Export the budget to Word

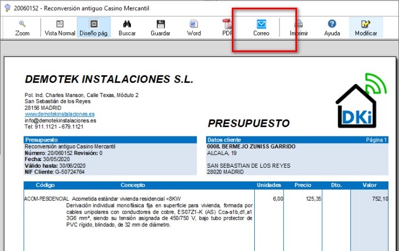(194, 28)
